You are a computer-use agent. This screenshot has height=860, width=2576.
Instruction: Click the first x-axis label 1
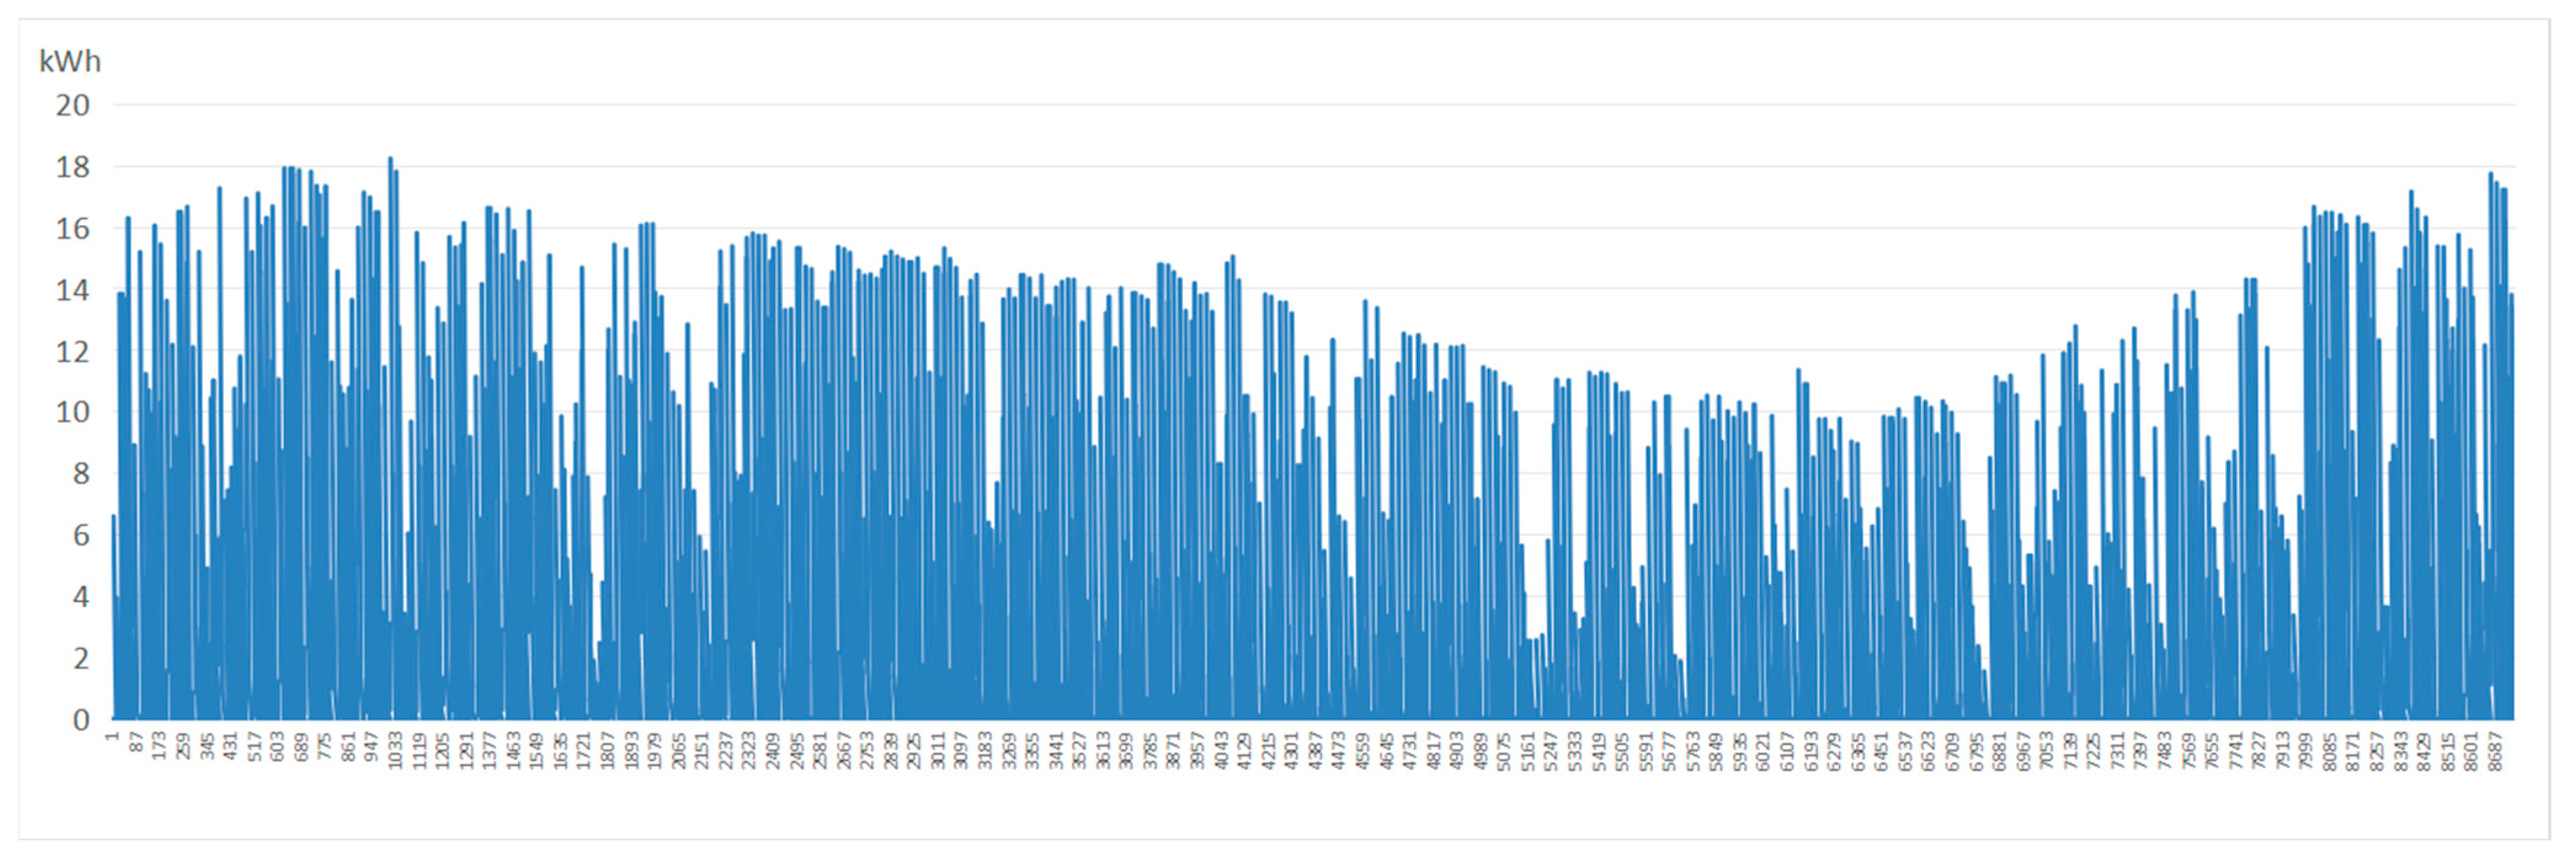pos(113,737)
